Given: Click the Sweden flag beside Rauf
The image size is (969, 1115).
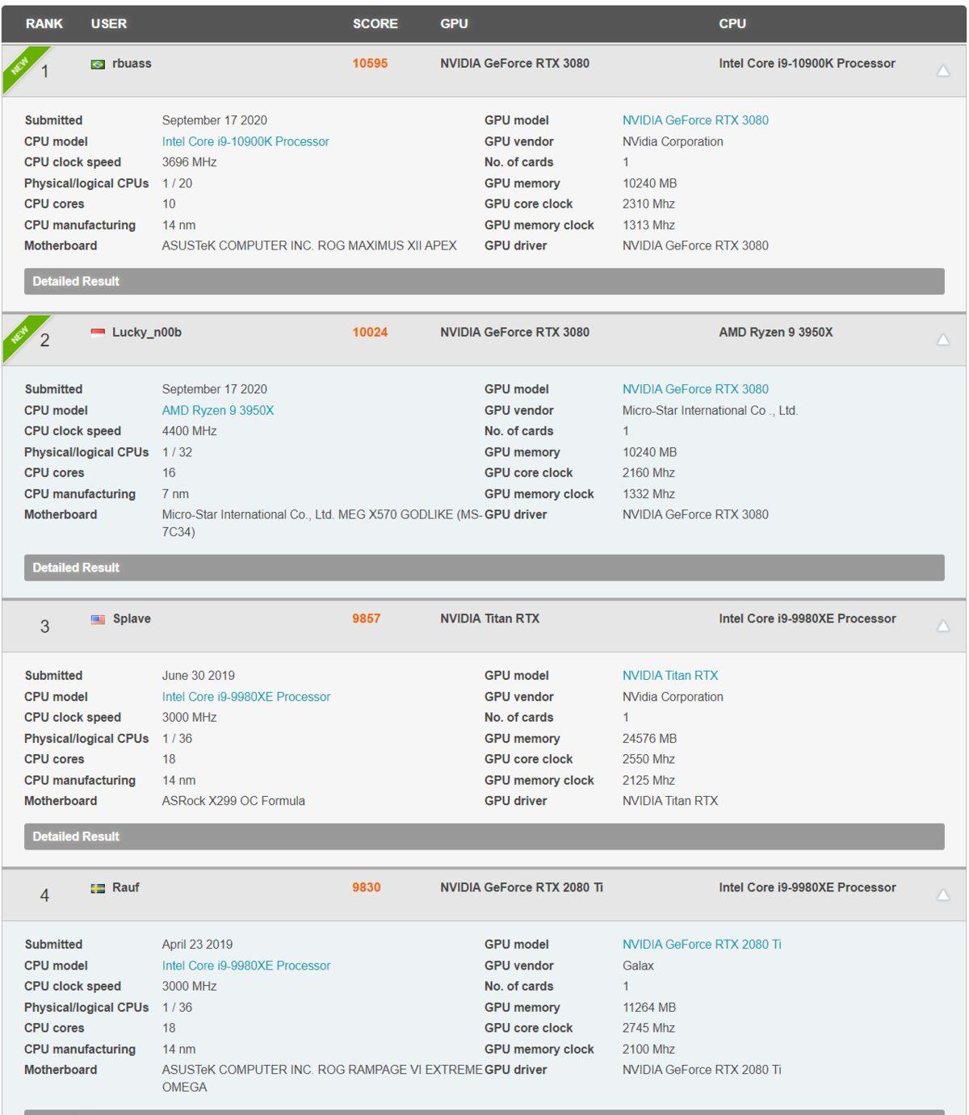Looking at the screenshot, I should (x=96, y=887).
